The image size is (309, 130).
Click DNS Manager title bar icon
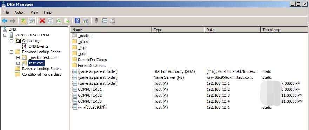coord(4,4)
